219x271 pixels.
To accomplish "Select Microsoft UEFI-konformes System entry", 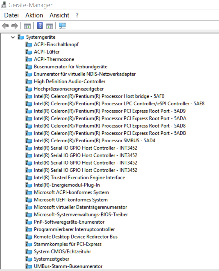I will [71, 200].
